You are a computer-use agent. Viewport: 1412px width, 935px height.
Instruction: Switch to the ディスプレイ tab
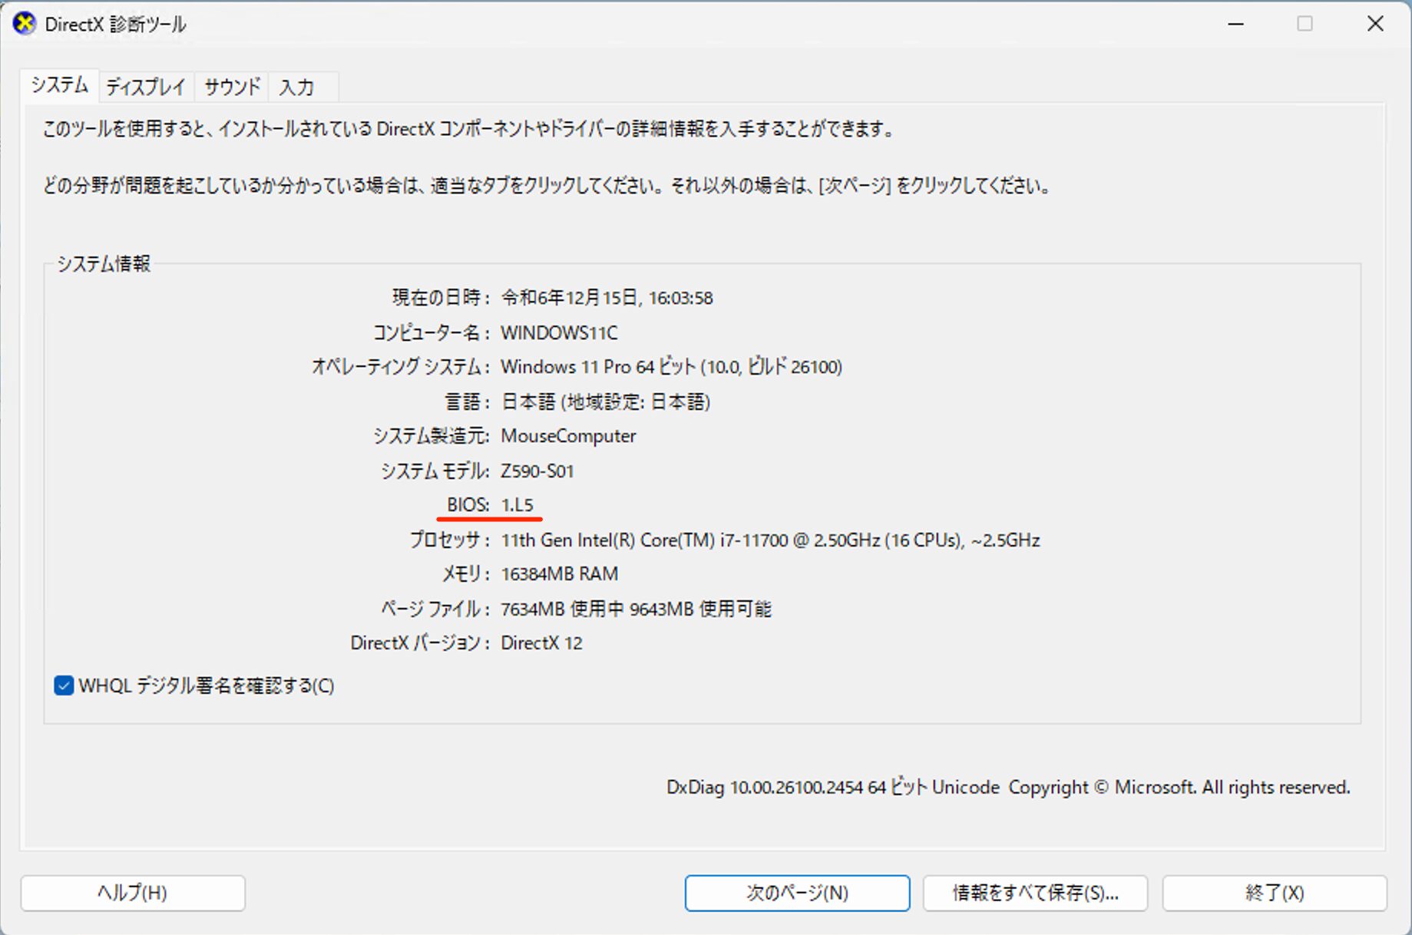click(145, 87)
